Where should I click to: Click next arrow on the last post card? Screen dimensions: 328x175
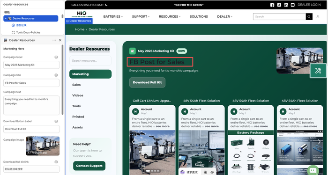[319, 142]
